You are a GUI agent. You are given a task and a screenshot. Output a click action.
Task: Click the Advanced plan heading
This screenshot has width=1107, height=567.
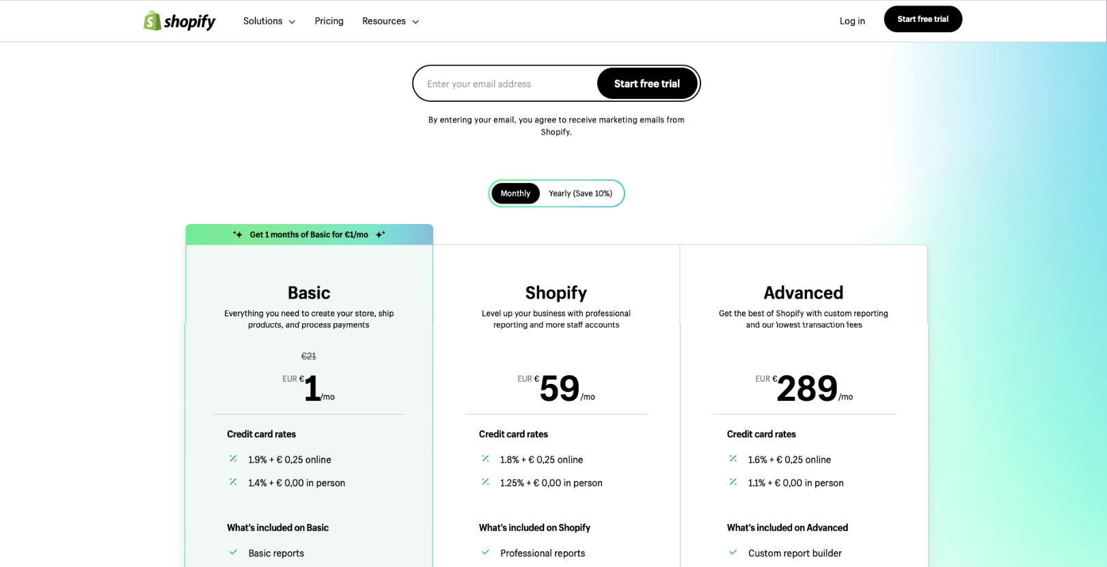click(803, 293)
